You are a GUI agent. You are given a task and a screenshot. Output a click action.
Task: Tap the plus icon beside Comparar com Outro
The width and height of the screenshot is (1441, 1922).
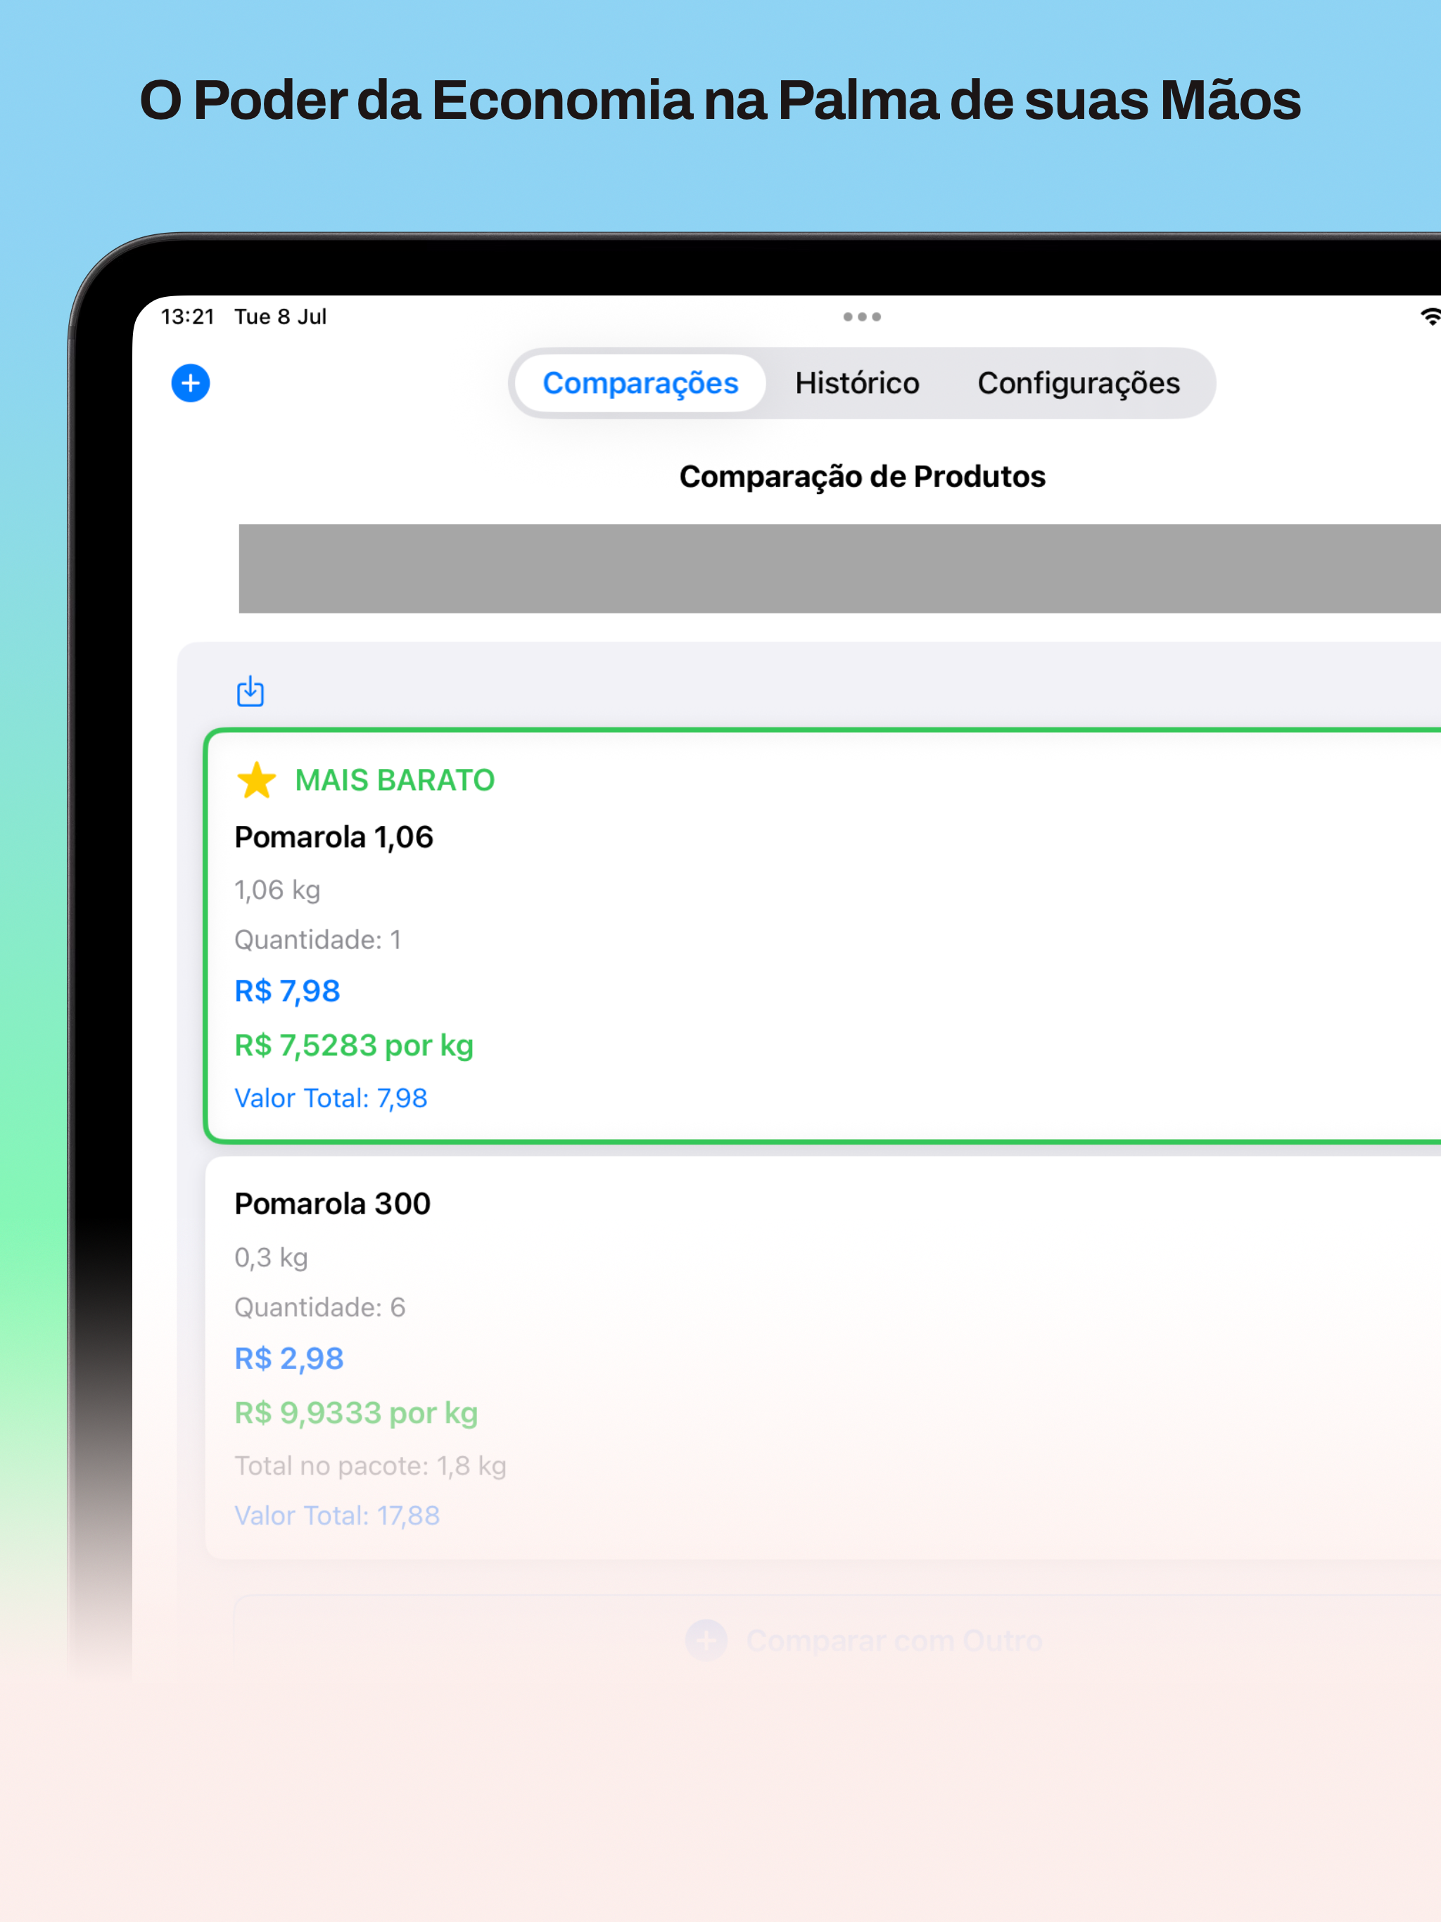[x=706, y=1641]
